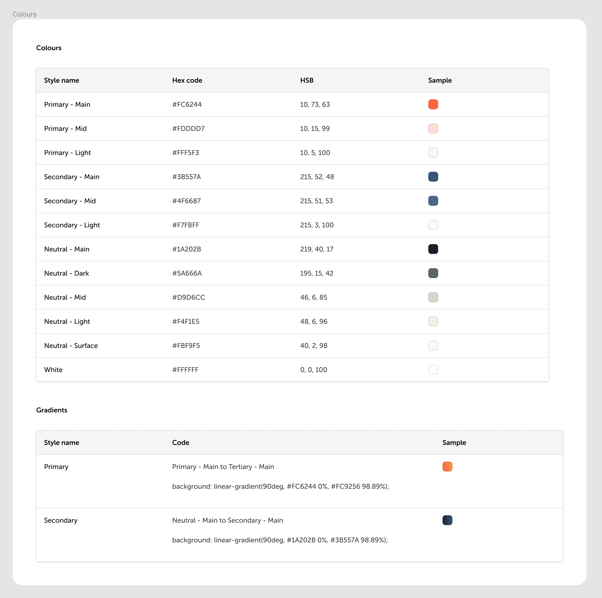This screenshot has width=602, height=598.
Task: Click the Colours page heading
Action: pyautogui.click(x=48, y=48)
